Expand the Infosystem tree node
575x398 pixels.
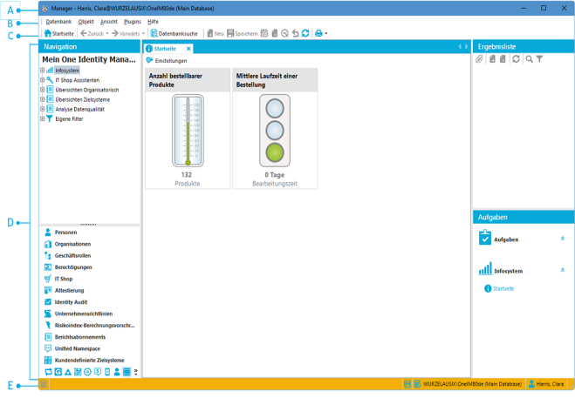(42, 71)
